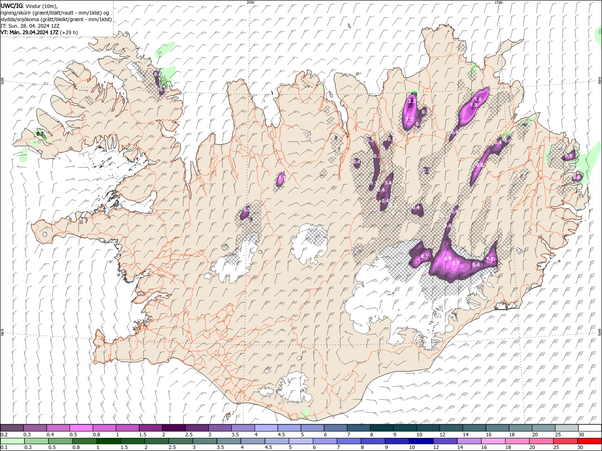Click the 20W longitude label
The height and width of the screenshot is (451, 602).
point(250,2)
